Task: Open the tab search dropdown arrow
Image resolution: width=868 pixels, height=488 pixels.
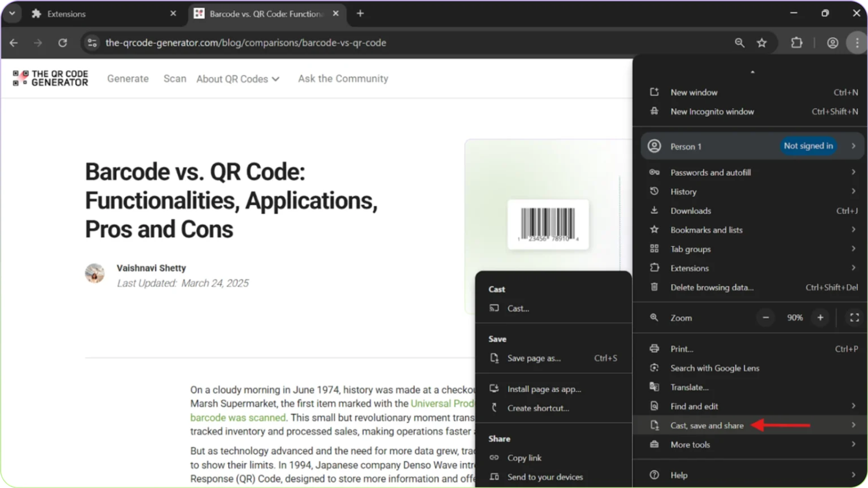Action: (x=12, y=14)
